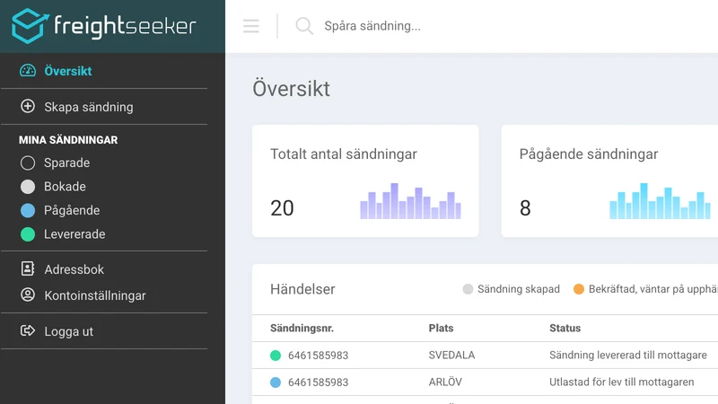Click the Översikt dashboard gauge icon
The width and height of the screenshot is (718, 404).
28,71
